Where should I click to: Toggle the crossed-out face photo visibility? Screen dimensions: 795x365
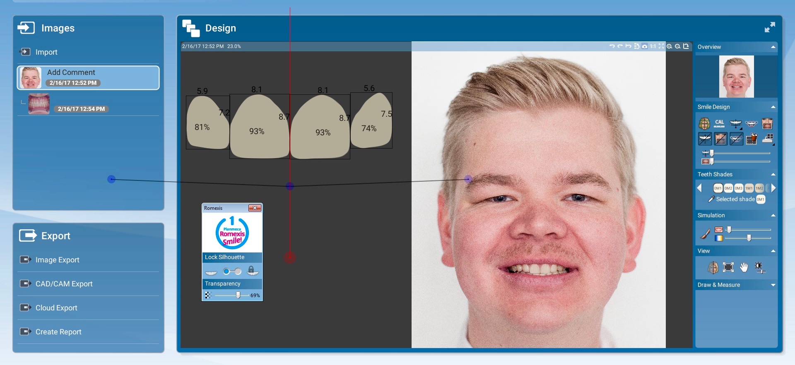click(x=720, y=139)
